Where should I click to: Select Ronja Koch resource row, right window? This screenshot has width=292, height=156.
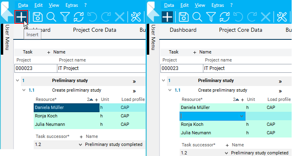click(235, 125)
